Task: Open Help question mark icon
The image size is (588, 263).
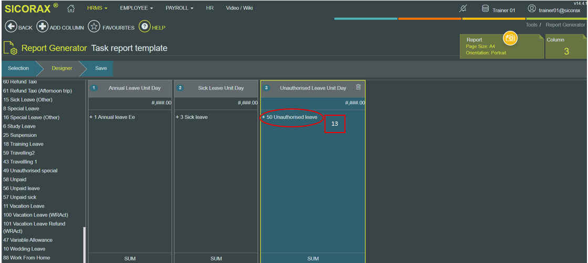Action: [x=144, y=27]
